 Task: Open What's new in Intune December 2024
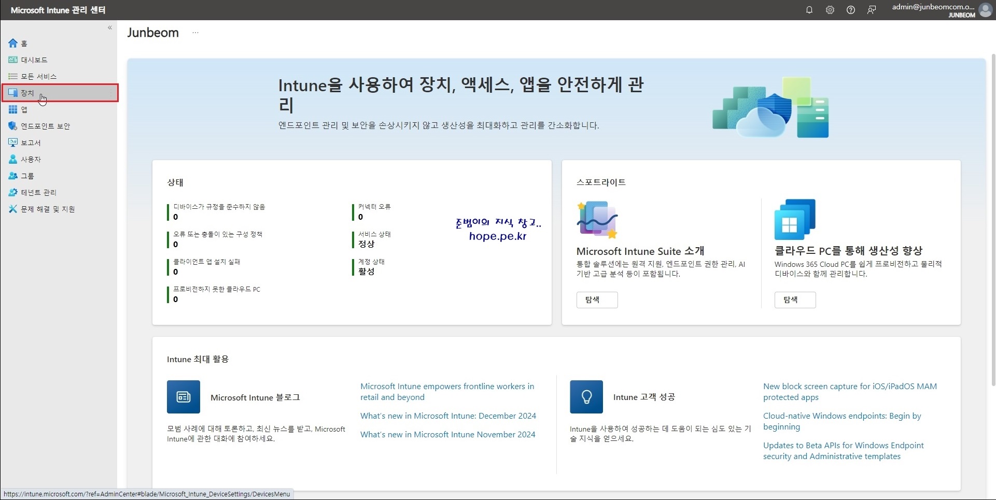coord(448,416)
